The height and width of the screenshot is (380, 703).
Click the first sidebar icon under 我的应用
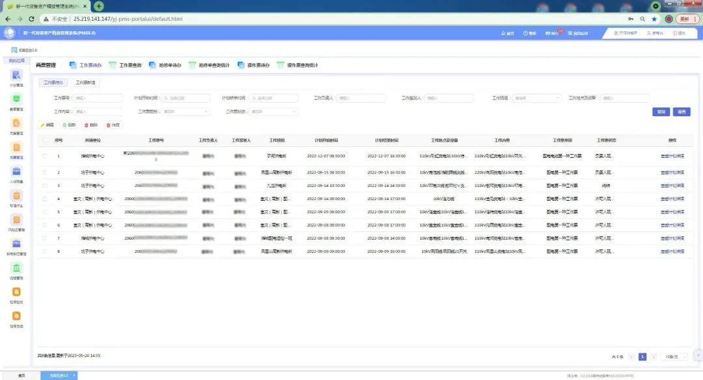[16, 76]
